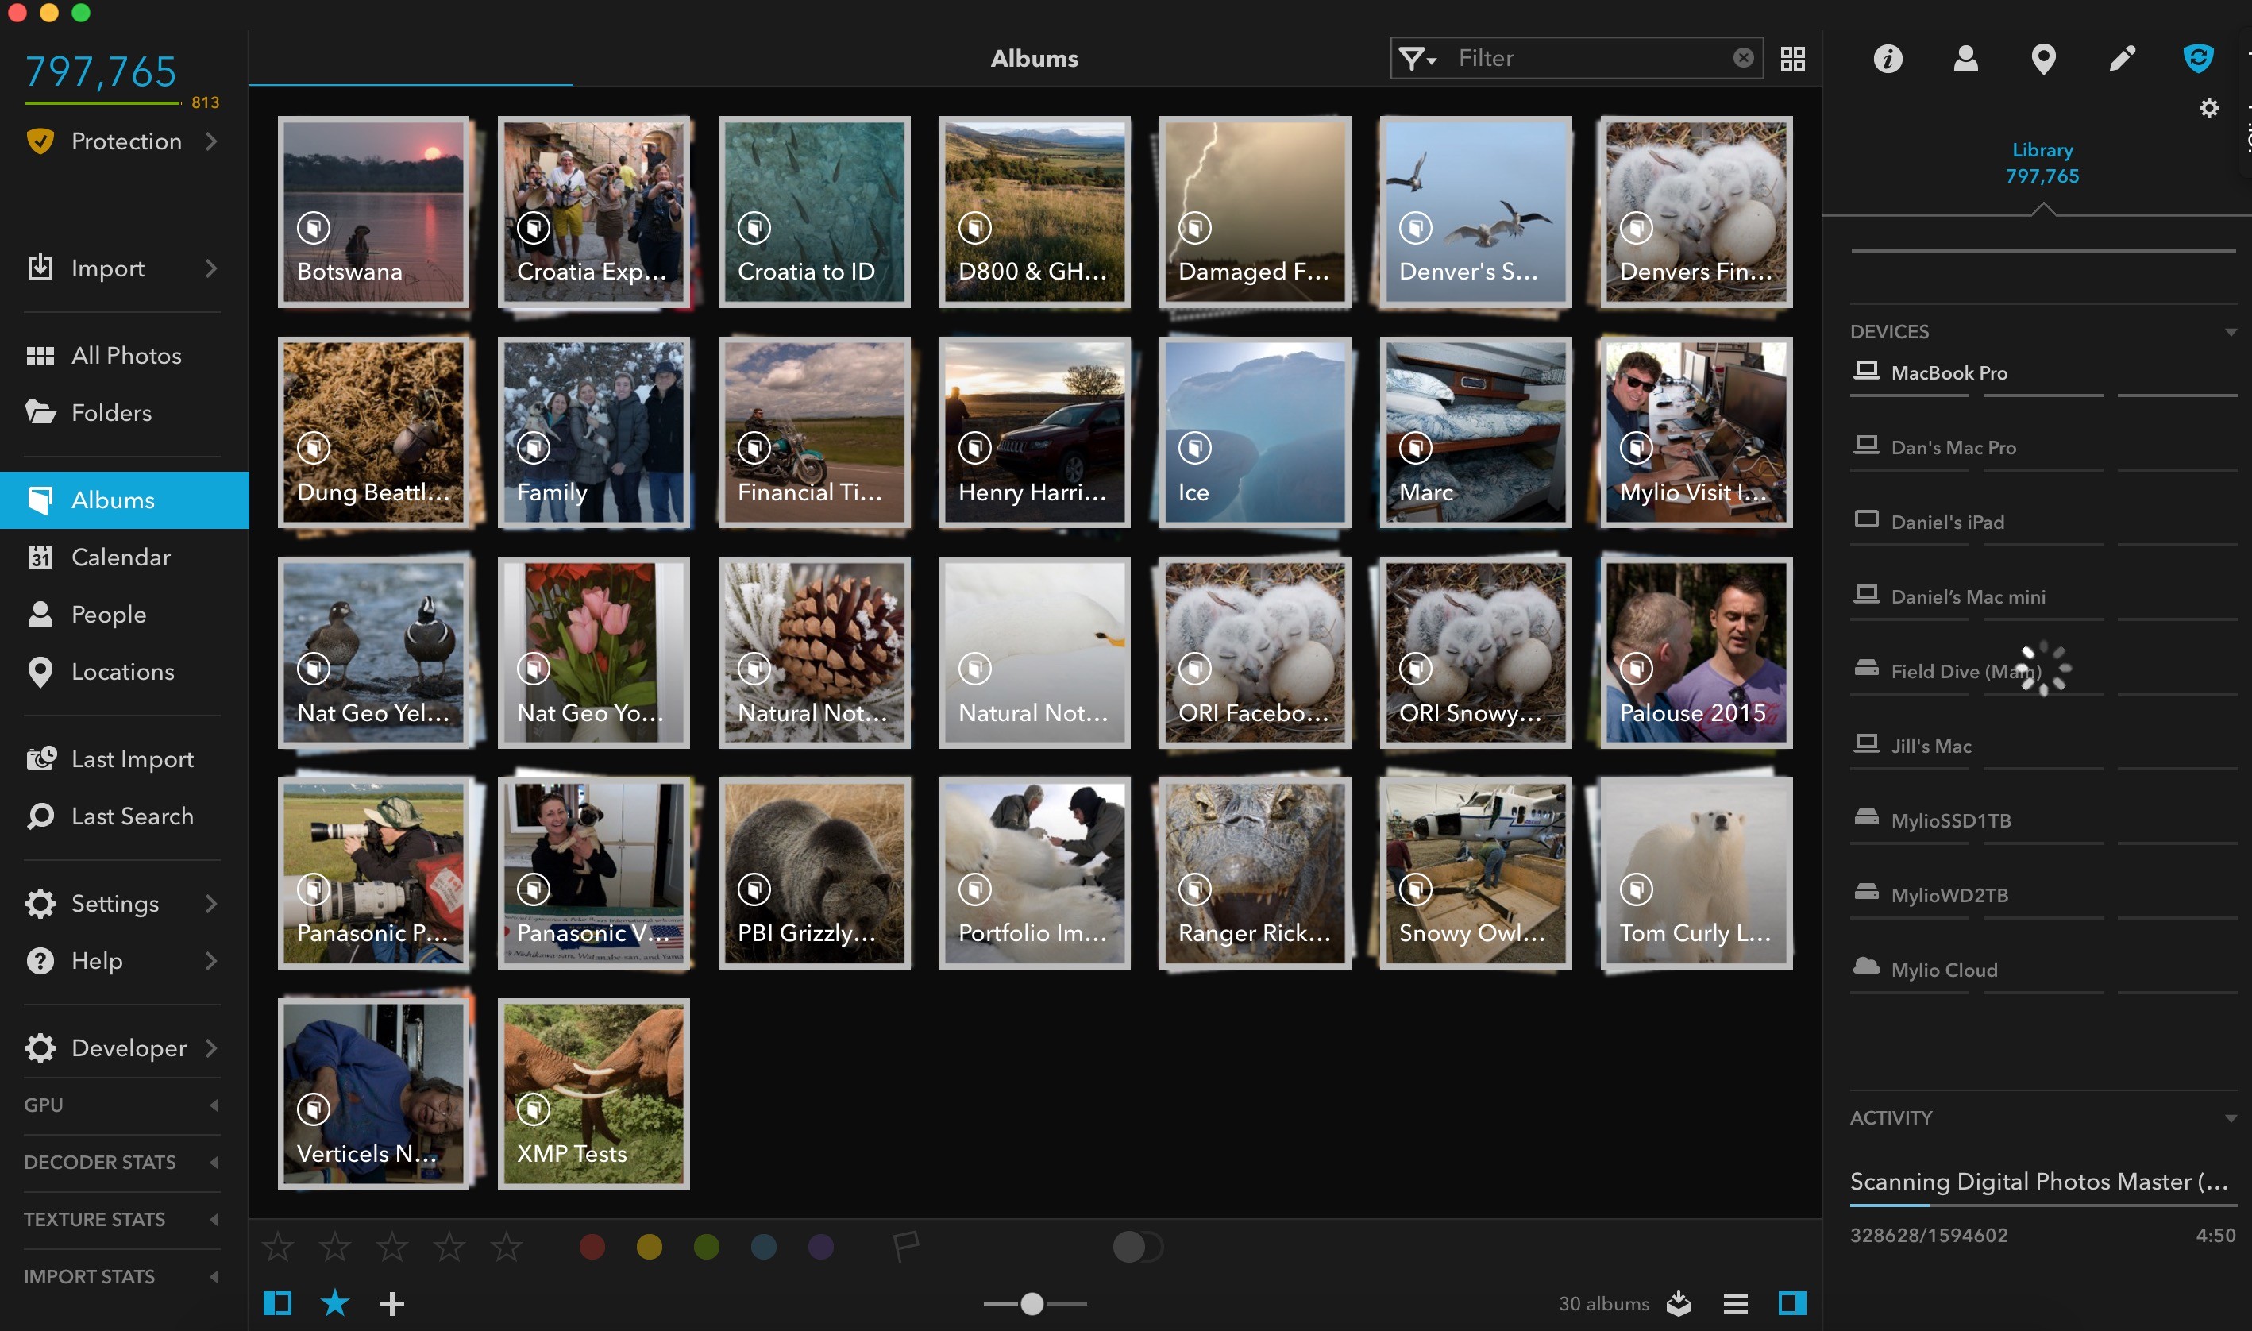Open the Help menu item
The image size is (2252, 1331).
[124, 961]
